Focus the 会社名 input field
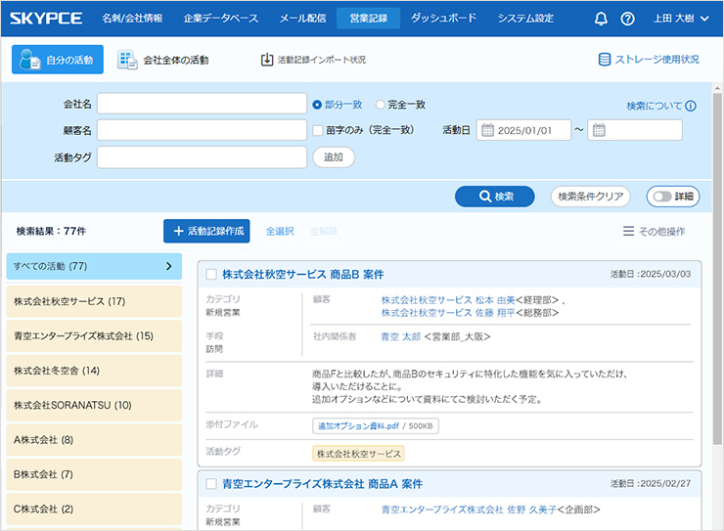The height and width of the screenshot is (531, 724). tap(202, 104)
